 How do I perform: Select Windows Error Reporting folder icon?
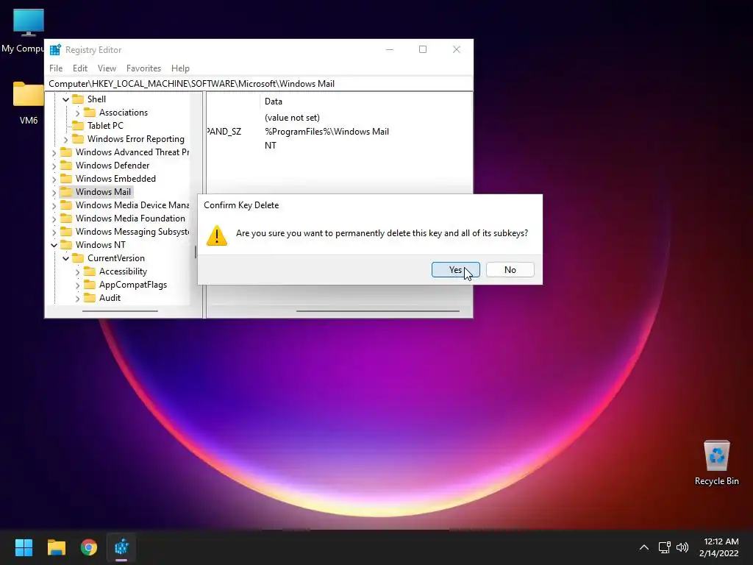78,139
